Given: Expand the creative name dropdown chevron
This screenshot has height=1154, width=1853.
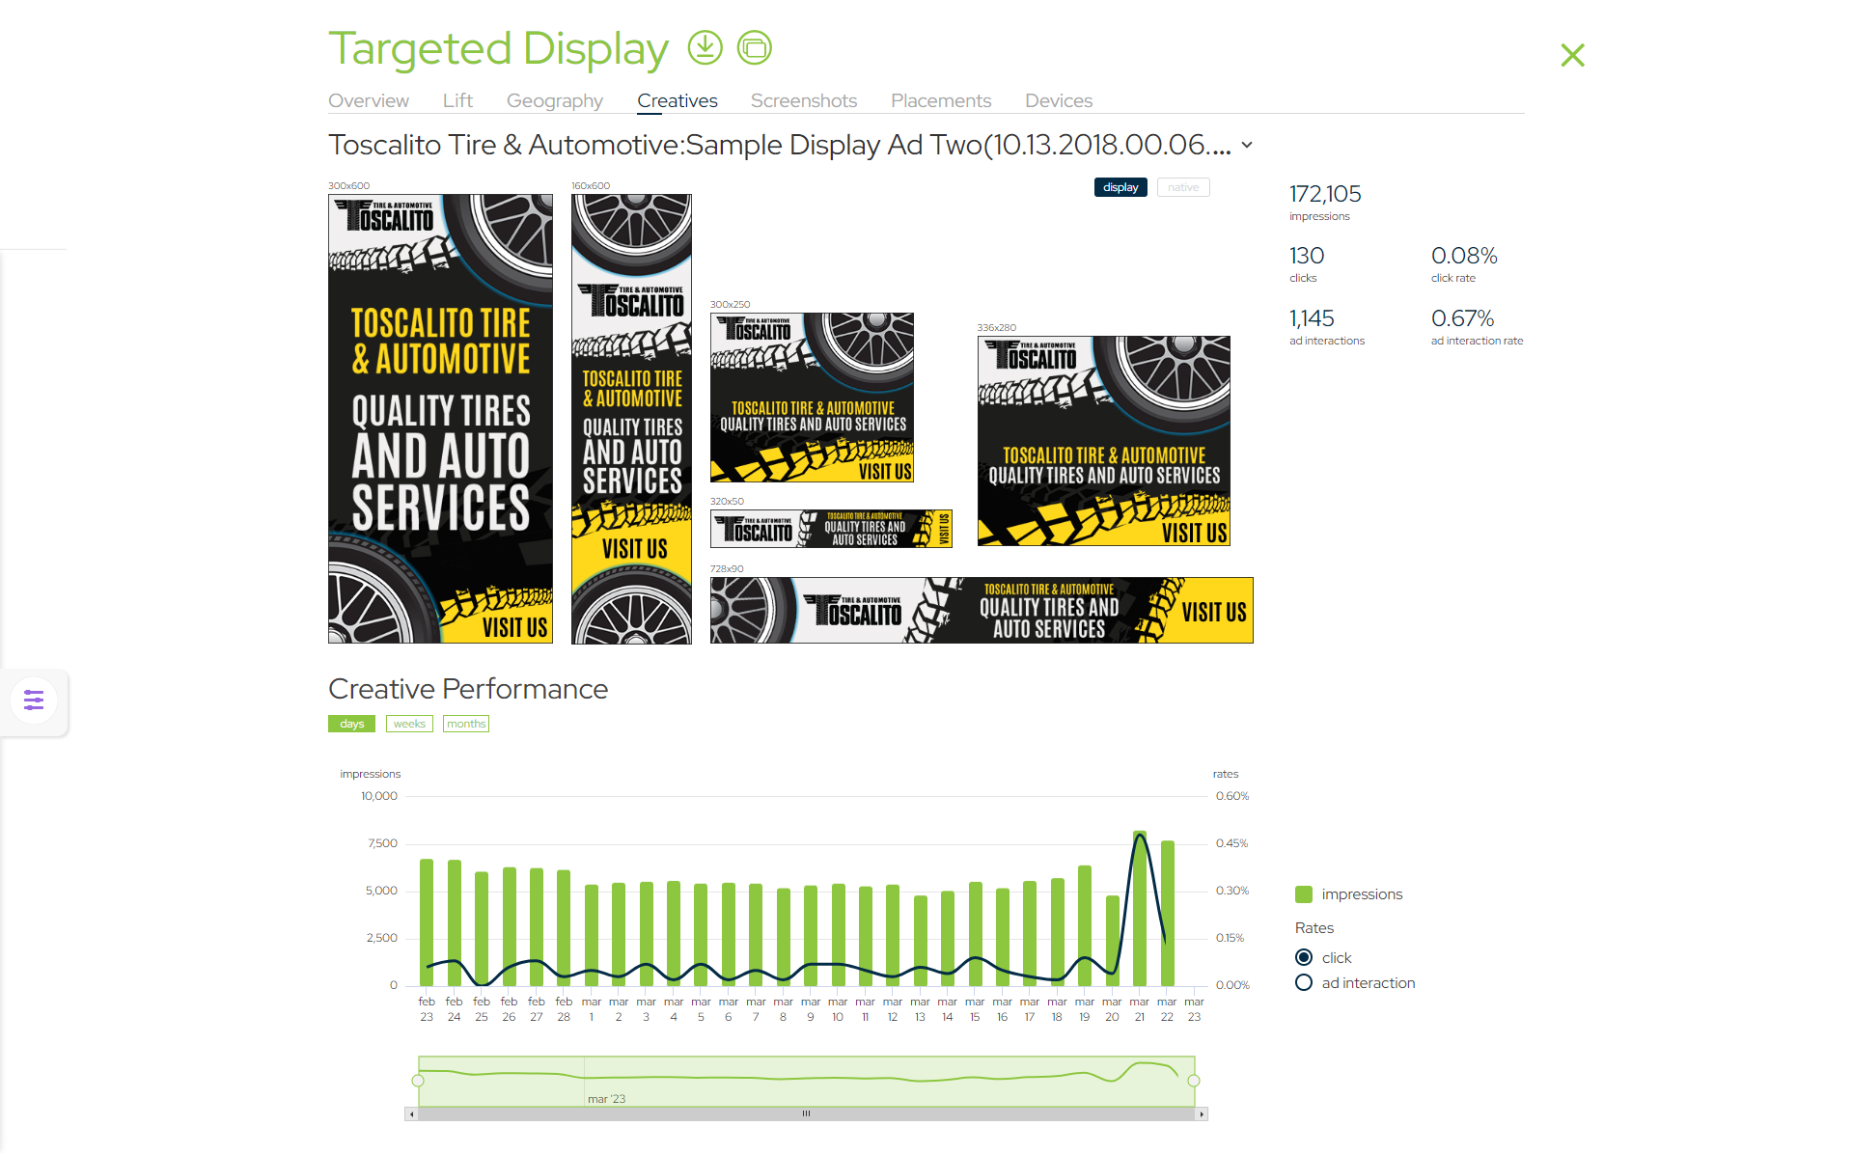Looking at the screenshot, I should coord(1247,145).
